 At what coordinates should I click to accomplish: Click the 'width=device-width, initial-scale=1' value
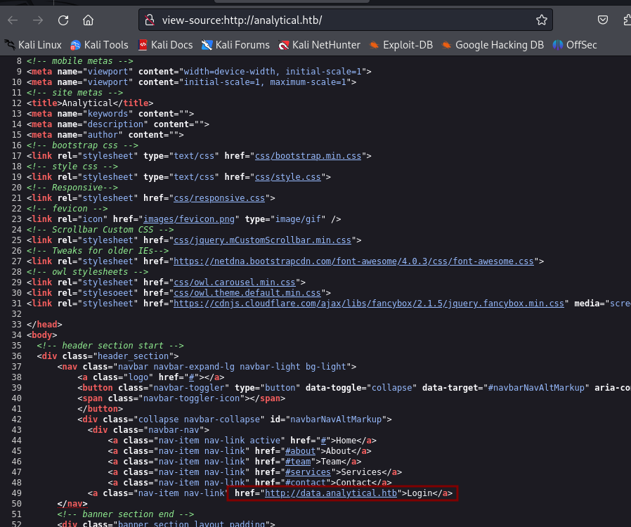[273, 72]
